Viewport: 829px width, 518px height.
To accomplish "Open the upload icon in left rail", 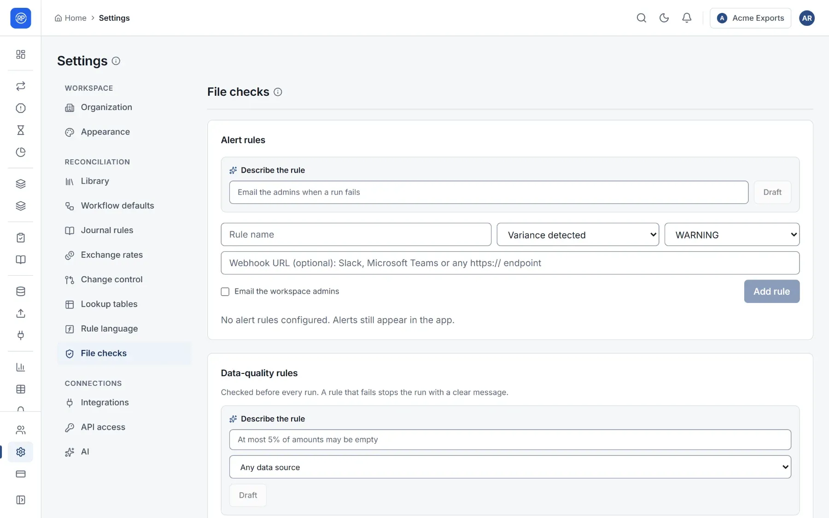I will (x=21, y=314).
